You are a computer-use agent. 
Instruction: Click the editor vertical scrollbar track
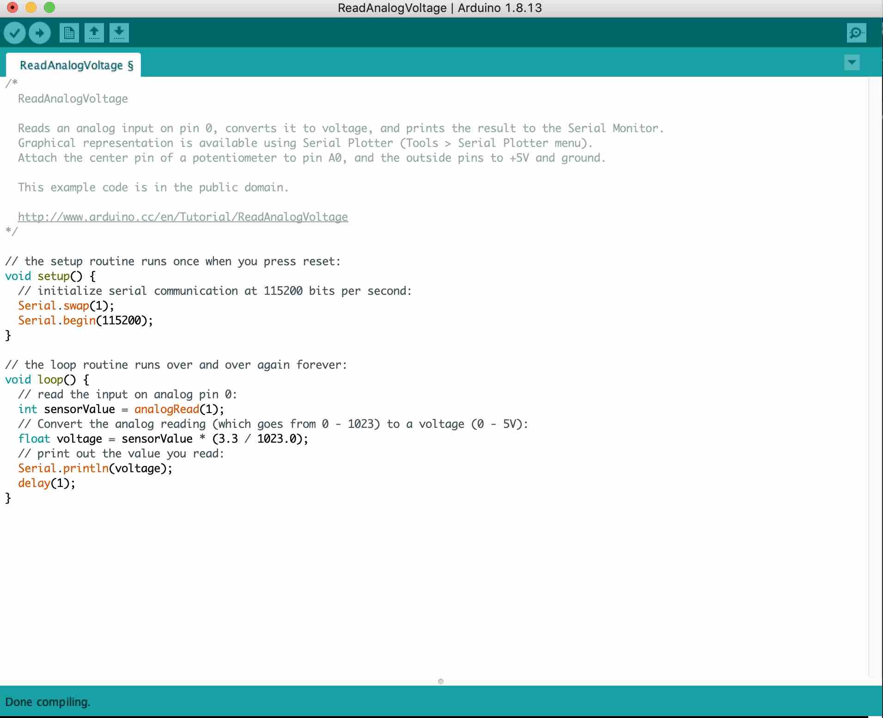[x=875, y=377]
